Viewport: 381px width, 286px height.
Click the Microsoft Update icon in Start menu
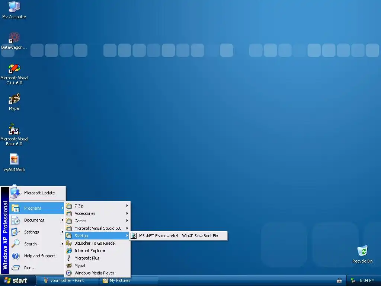(16, 193)
